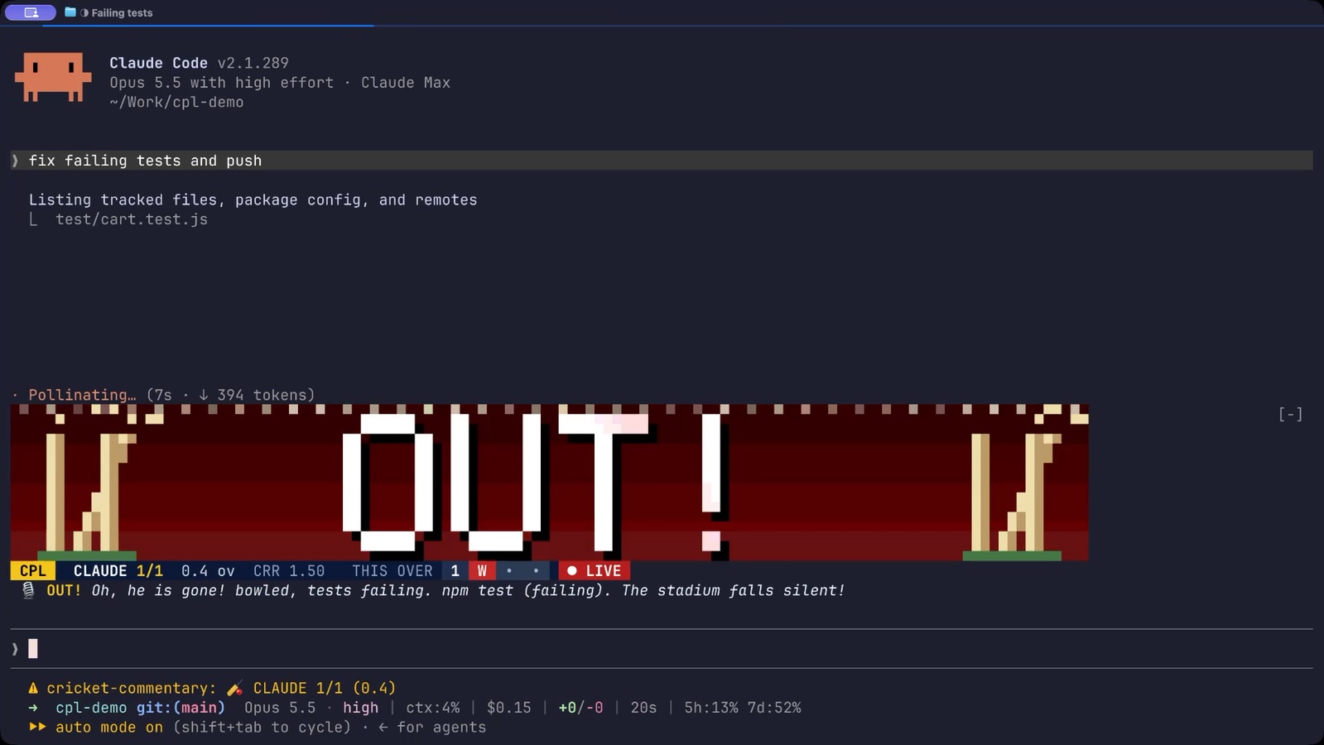Click the purple sidebar toggle icon
This screenshot has height=745, width=1324.
coord(31,12)
